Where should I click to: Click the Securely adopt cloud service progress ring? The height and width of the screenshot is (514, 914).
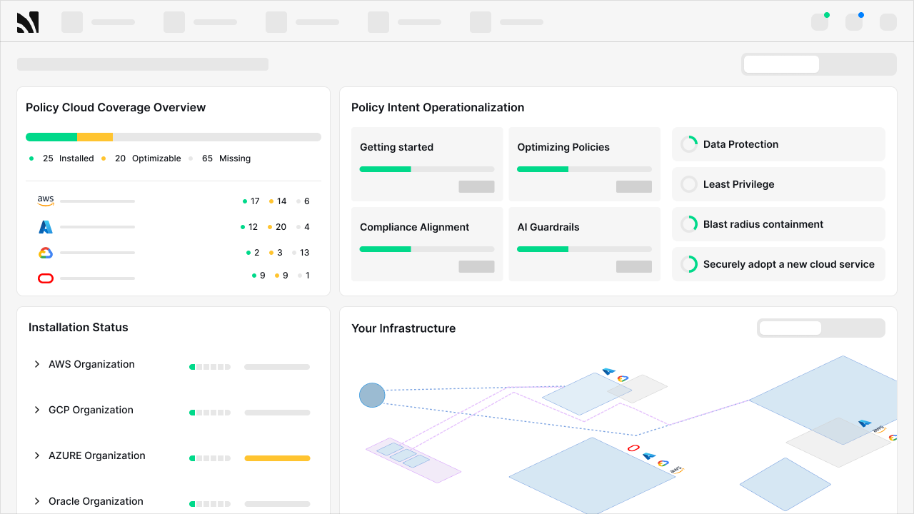click(689, 264)
